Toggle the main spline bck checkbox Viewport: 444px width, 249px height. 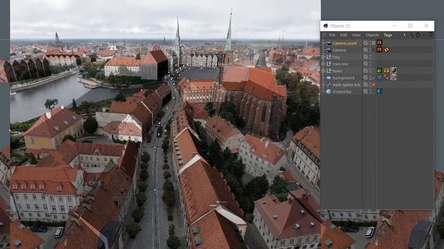click(x=366, y=84)
